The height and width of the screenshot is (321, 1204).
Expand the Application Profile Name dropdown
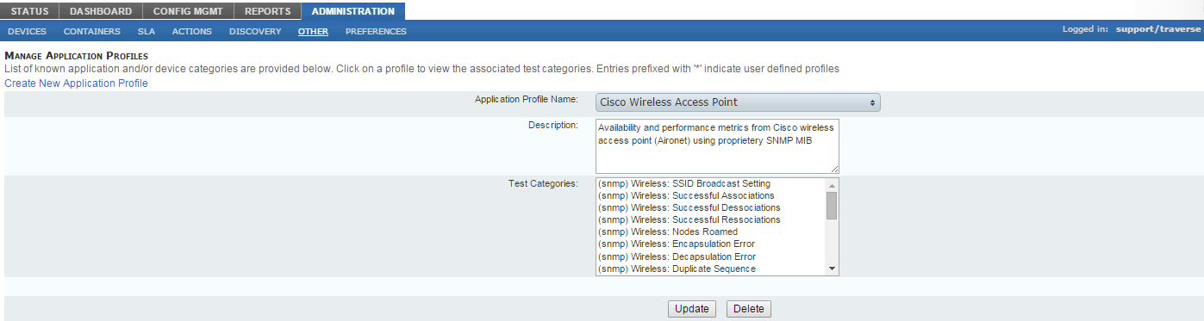[738, 102]
